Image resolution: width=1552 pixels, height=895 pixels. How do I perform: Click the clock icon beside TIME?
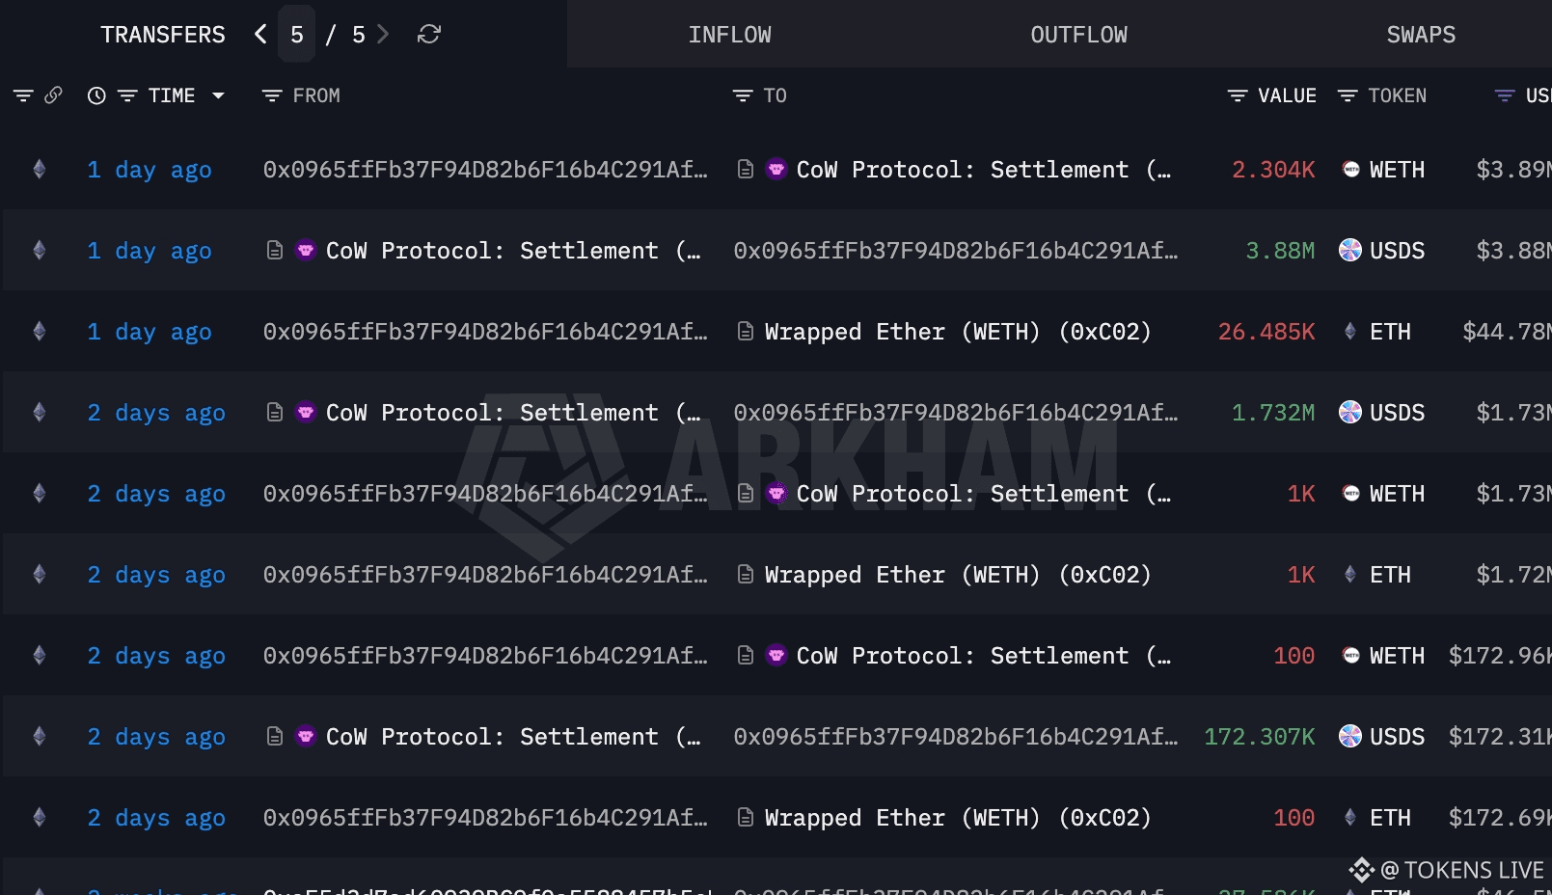click(96, 95)
